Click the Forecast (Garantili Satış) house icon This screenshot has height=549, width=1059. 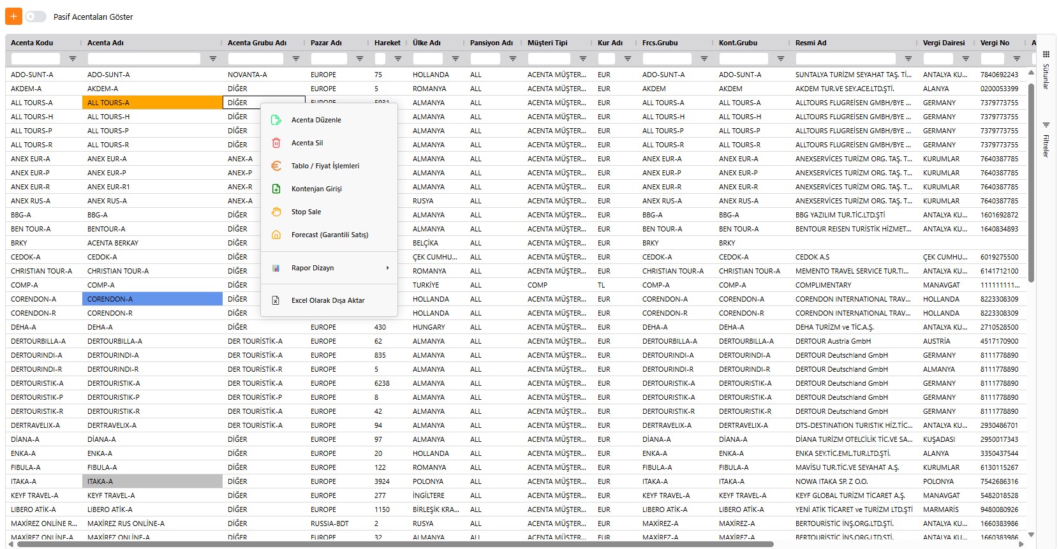click(x=276, y=235)
